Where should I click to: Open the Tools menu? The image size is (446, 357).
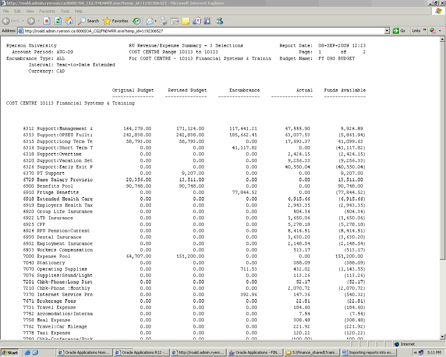pos(65,11)
